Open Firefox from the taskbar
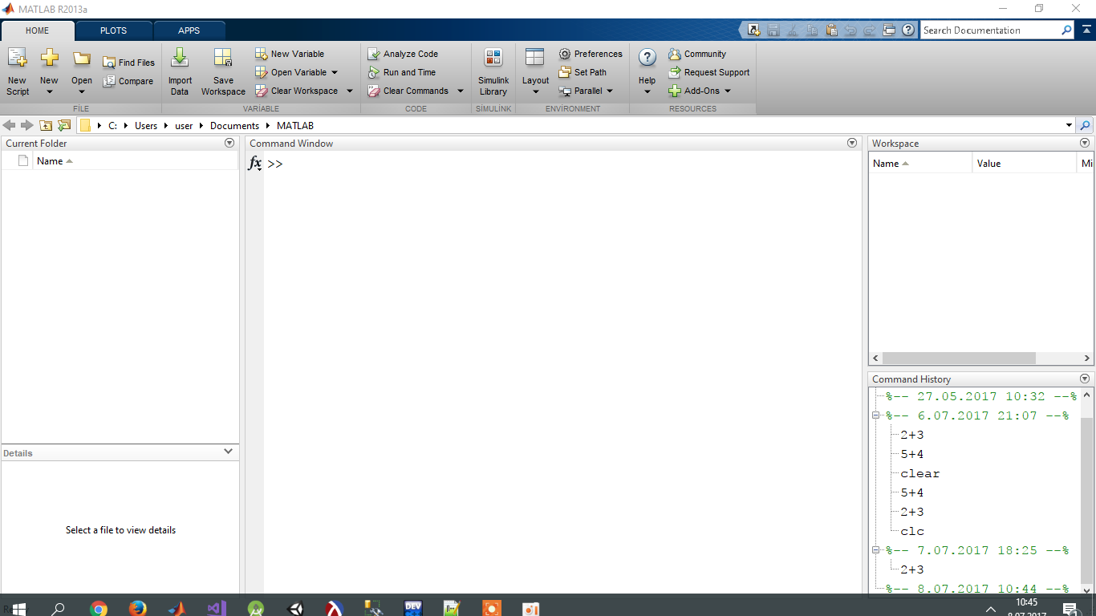 coord(138,609)
